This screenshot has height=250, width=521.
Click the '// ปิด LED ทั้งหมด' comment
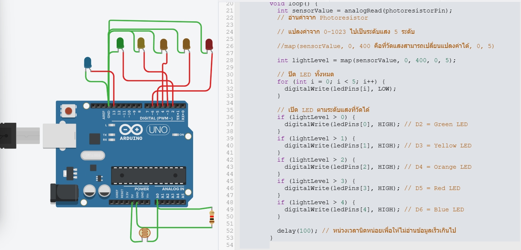[305, 75]
